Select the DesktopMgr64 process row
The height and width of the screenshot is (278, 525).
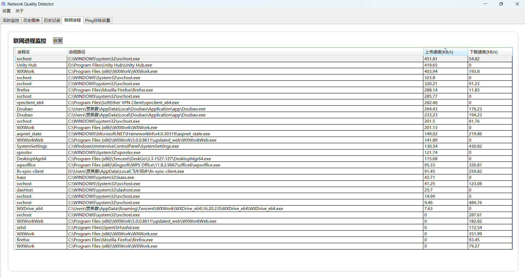coord(32,159)
